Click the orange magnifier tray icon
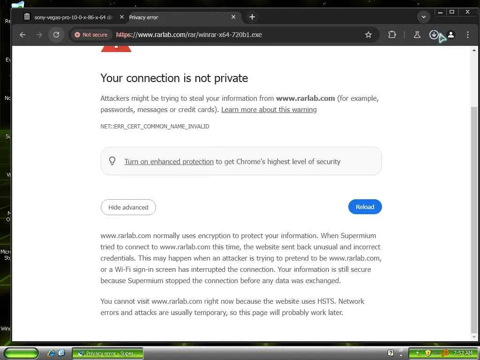 (445, 353)
